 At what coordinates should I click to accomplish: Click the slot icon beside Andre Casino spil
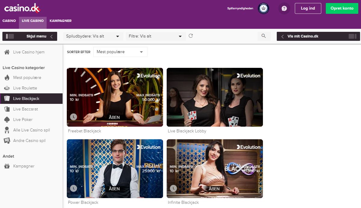(7, 140)
